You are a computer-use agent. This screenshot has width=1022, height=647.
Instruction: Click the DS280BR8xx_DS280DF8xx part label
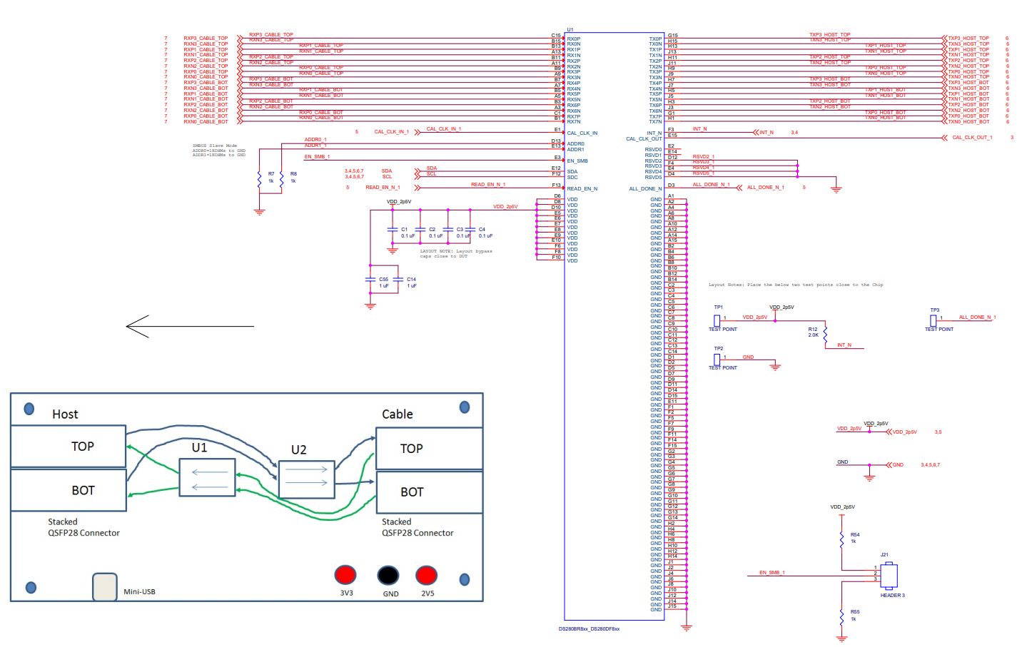(x=589, y=629)
